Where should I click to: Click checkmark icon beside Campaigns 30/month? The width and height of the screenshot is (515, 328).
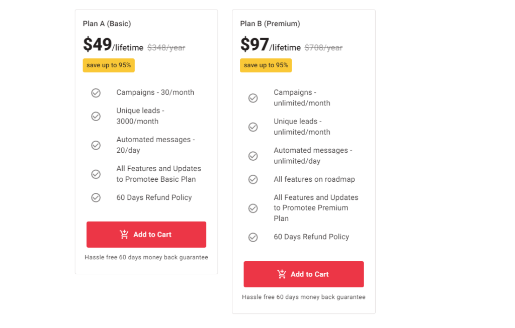tap(96, 93)
